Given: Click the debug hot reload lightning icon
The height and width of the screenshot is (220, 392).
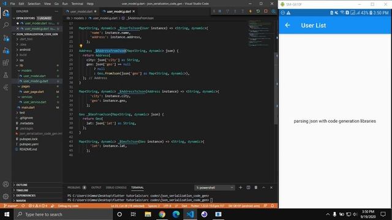Looking at the screenshot, I should click(x=250, y=11).
